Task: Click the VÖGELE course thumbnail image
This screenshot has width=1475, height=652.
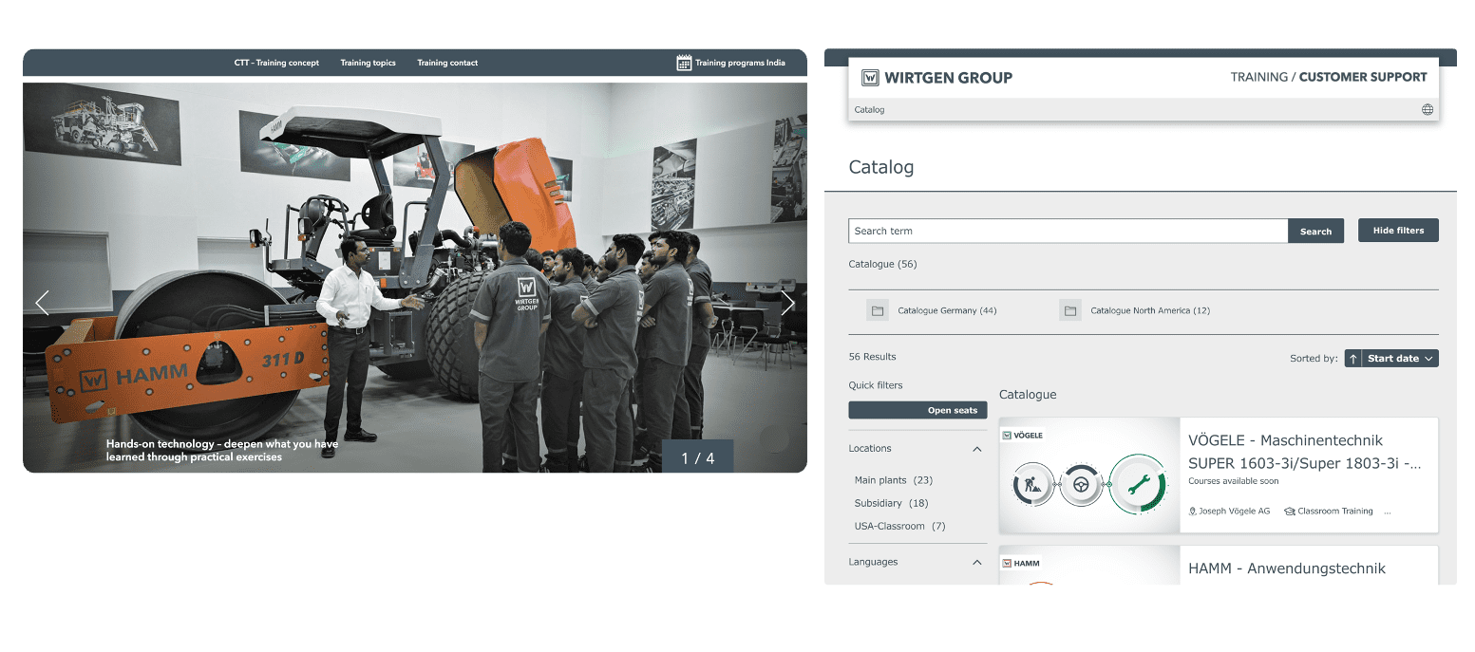Action: tap(1089, 475)
